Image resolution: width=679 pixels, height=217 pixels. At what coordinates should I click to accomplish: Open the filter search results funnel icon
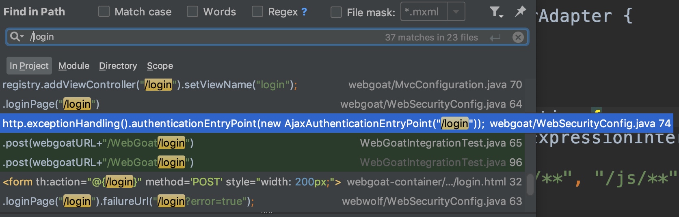[x=496, y=12]
